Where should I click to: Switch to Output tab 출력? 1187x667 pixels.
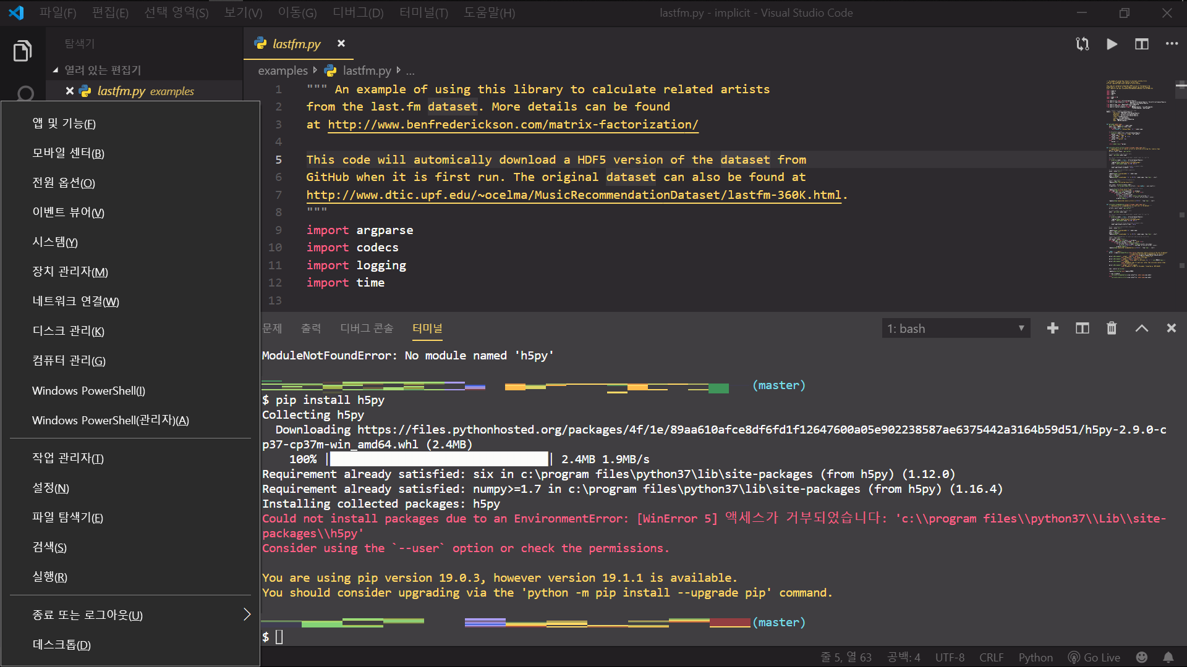311,328
